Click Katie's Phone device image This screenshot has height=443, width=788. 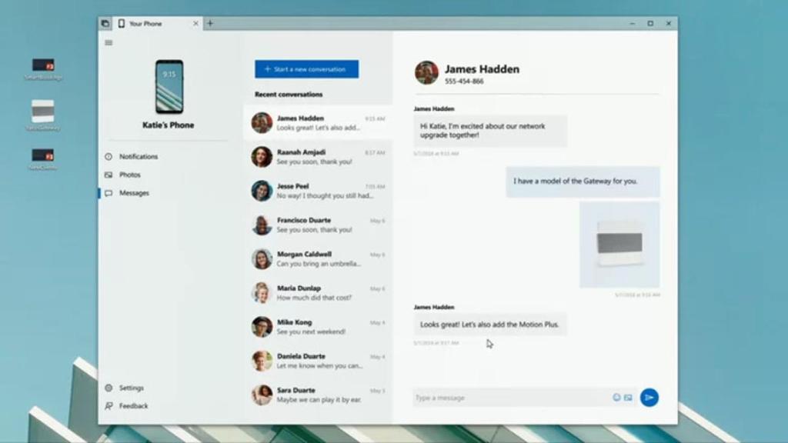pyautogui.click(x=169, y=87)
